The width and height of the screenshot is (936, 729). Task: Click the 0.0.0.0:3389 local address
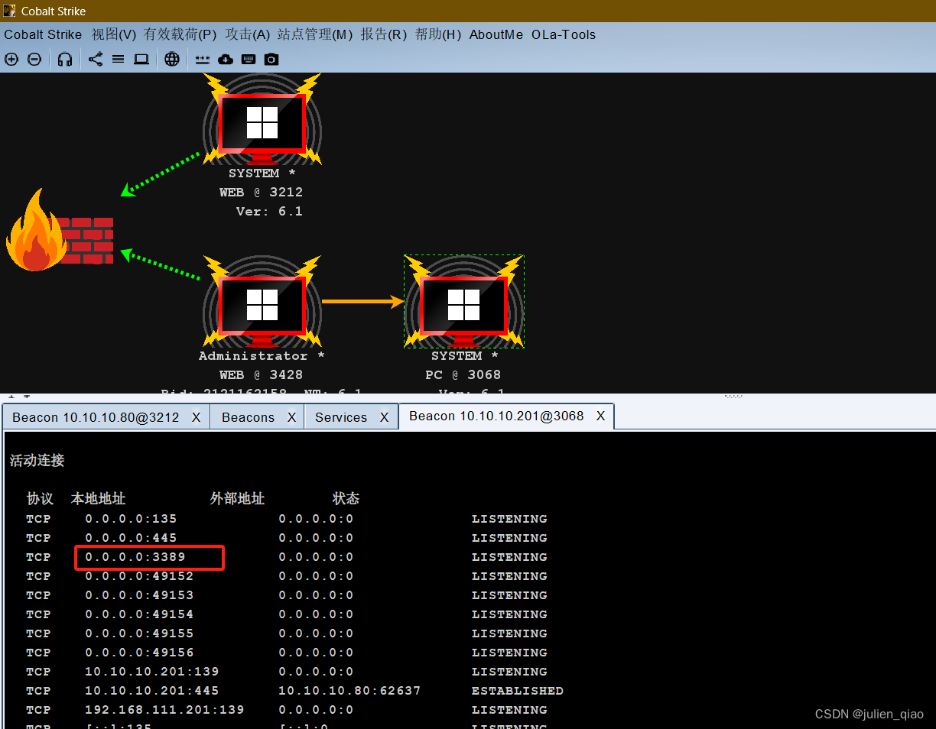click(x=135, y=557)
